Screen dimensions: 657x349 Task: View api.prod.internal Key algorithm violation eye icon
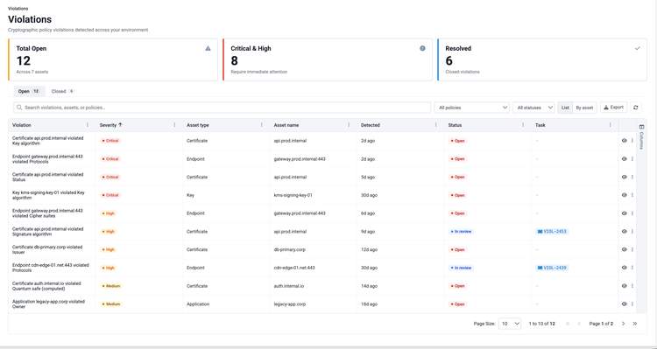(x=624, y=141)
